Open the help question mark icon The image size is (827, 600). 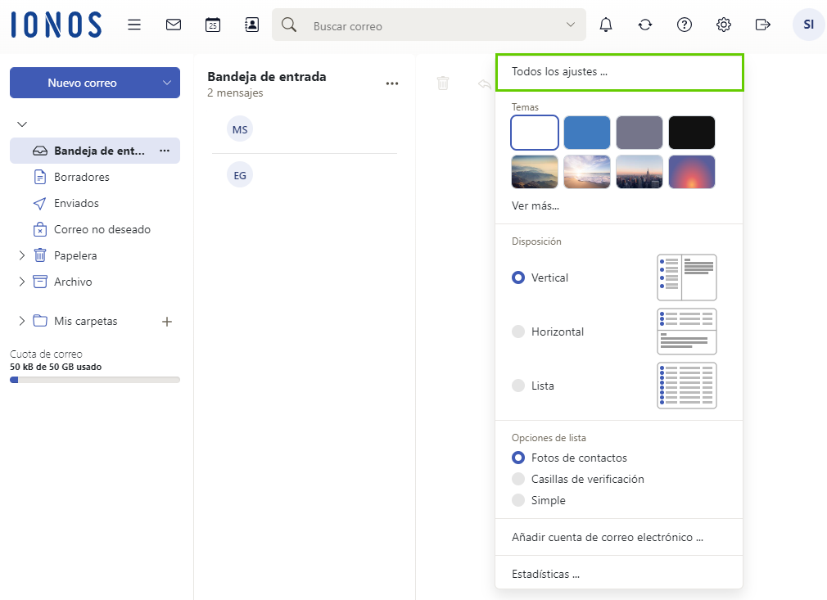(685, 25)
